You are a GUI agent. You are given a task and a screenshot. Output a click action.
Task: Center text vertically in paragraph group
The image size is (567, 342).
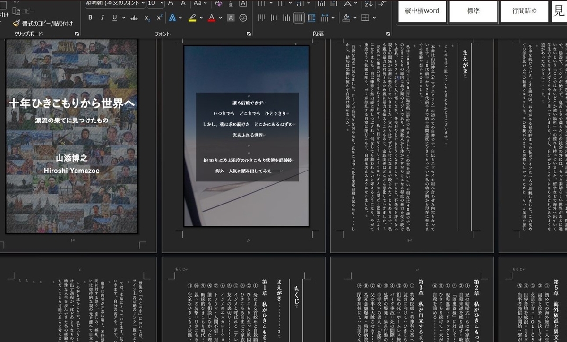coord(275,18)
